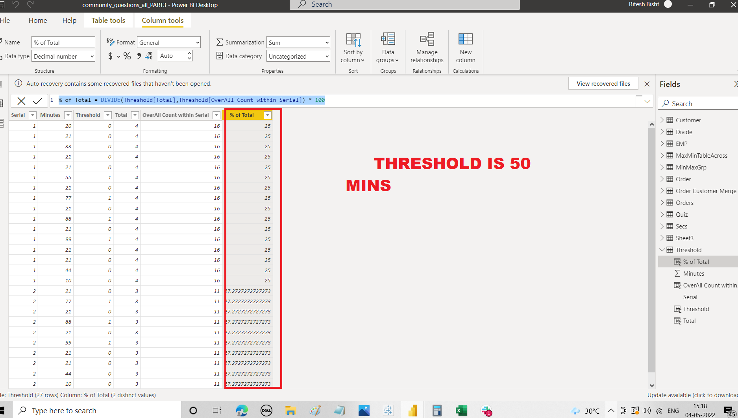
Task: Click the Fields pane Search box
Action: tap(698, 103)
